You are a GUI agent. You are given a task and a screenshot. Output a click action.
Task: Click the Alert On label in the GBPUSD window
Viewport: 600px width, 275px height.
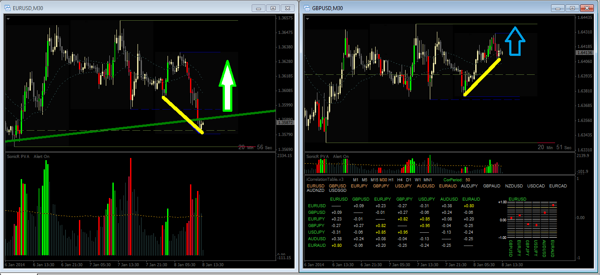click(341, 157)
